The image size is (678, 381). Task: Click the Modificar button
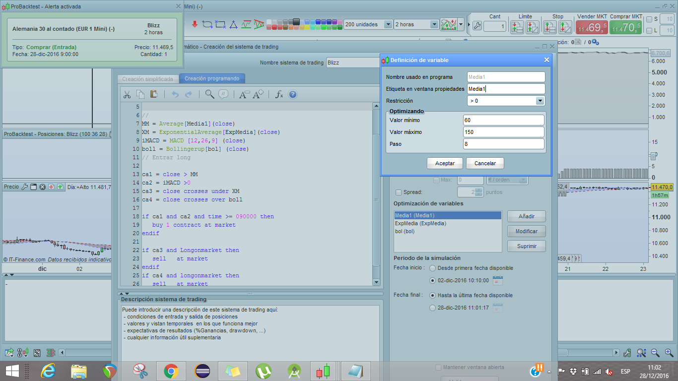click(x=526, y=231)
